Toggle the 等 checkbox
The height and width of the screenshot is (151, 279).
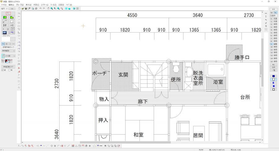(9, 70)
